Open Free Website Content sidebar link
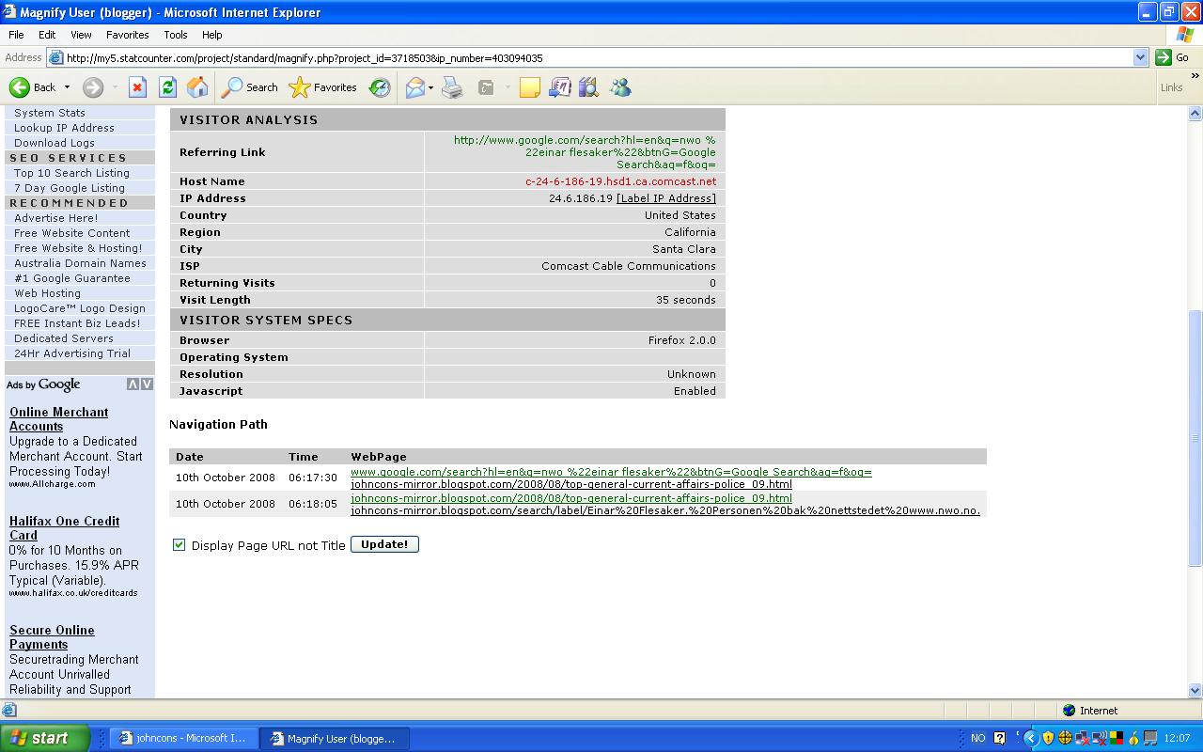Screen dimensions: 1203x752 (x=72, y=233)
